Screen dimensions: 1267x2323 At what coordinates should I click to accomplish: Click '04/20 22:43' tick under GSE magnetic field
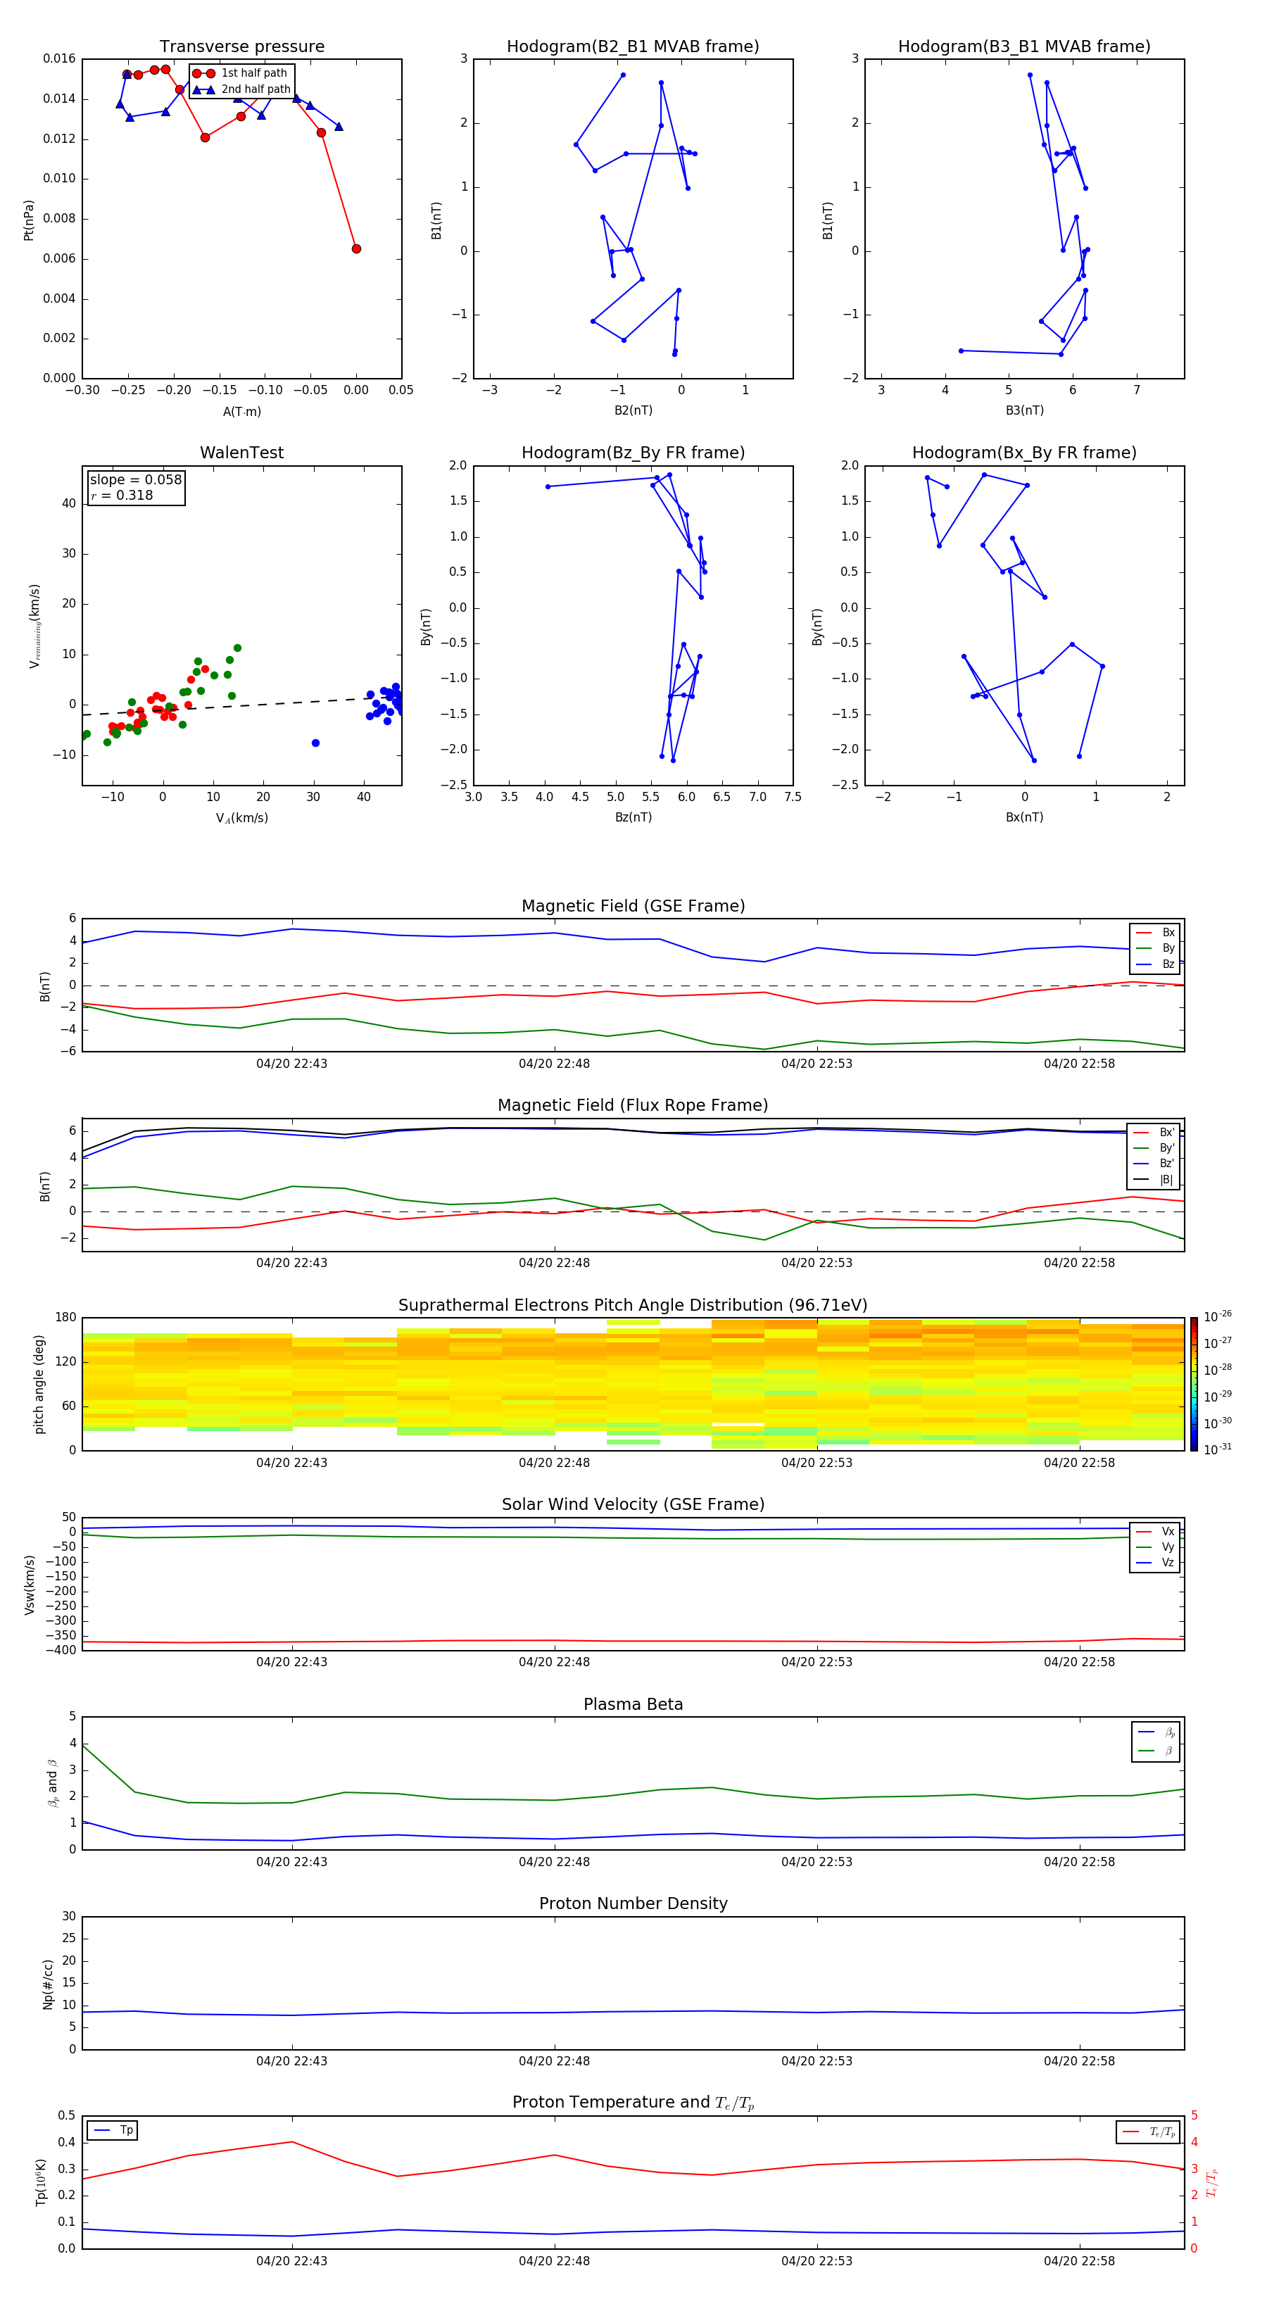tap(291, 1064)
